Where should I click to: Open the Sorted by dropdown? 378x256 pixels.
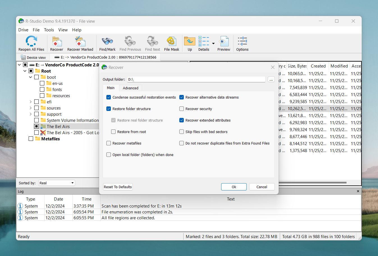tap(57, 183)
